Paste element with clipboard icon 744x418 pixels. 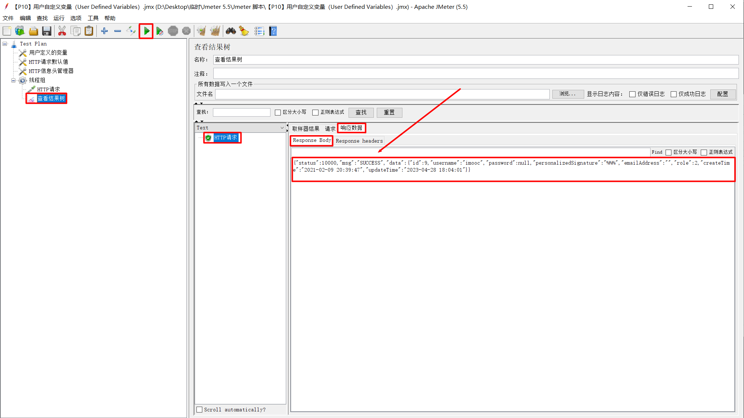tap(89, 31)
